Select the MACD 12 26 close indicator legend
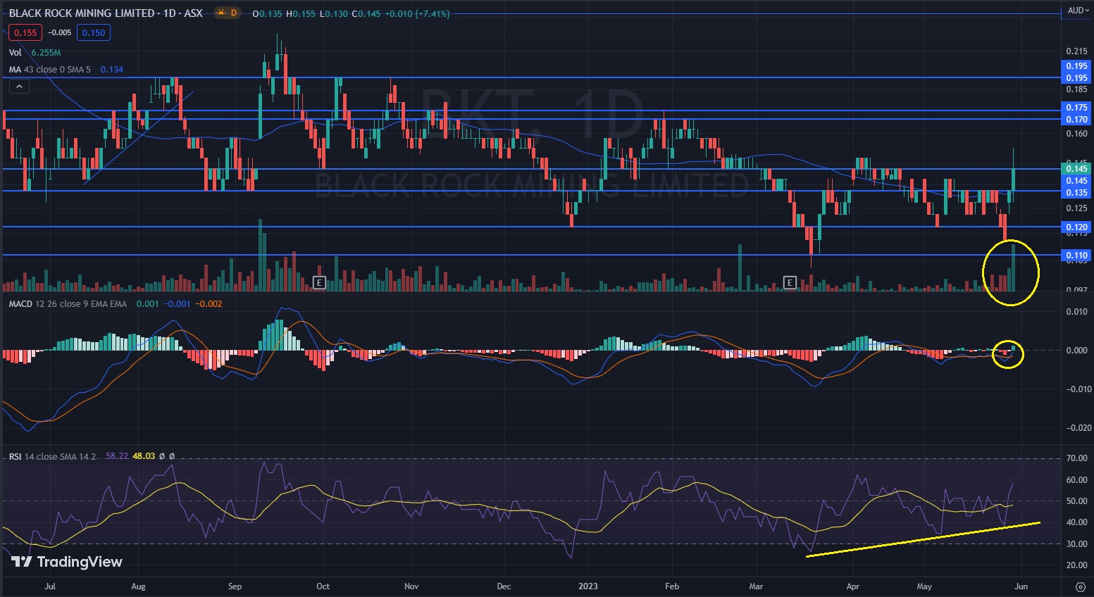 pos(68,303)
